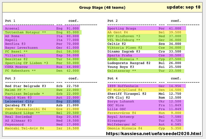Click 'OGC Nice' team name
The height and width of the screenshot is (139, 206).
[x=116, y=105]
